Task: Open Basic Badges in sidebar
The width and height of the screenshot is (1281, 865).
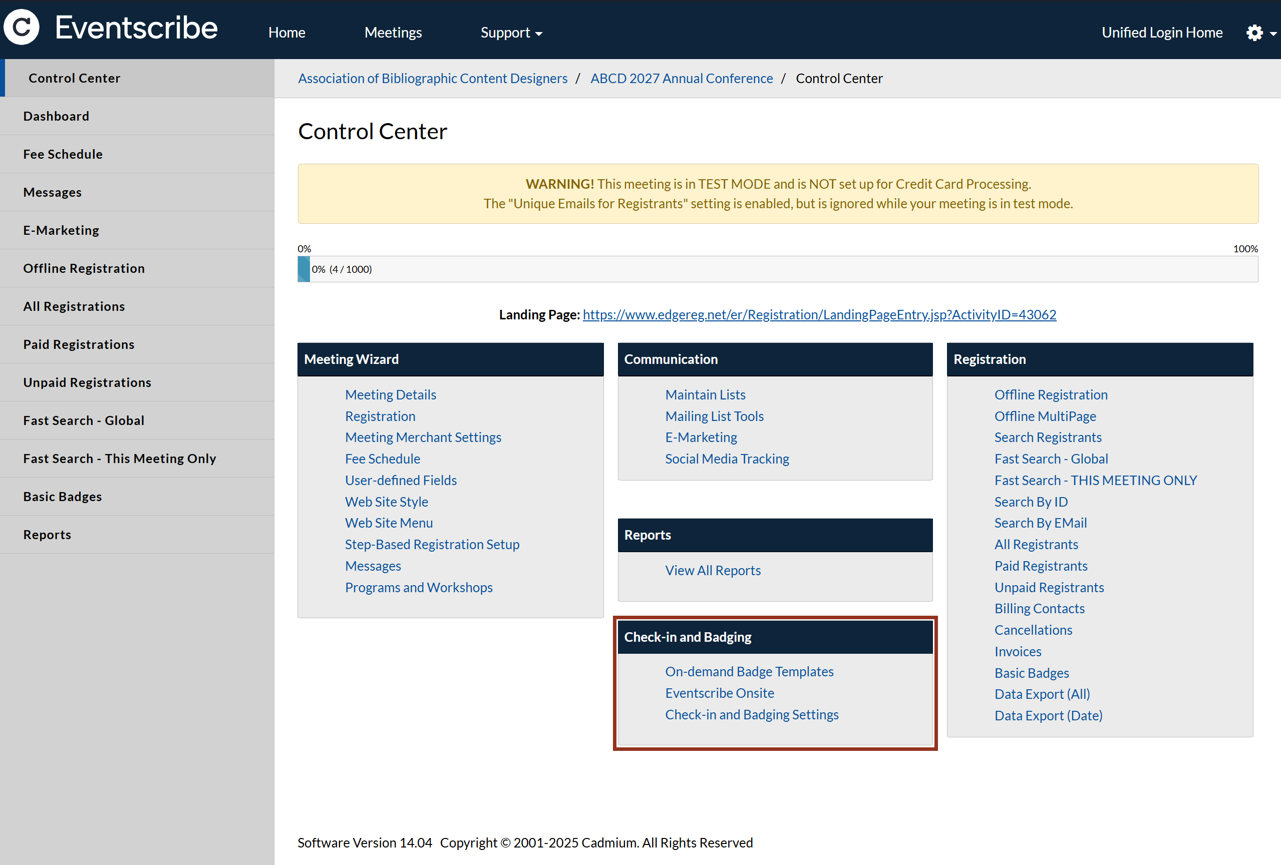Action: pyautogui.click(x=62, y=497)
